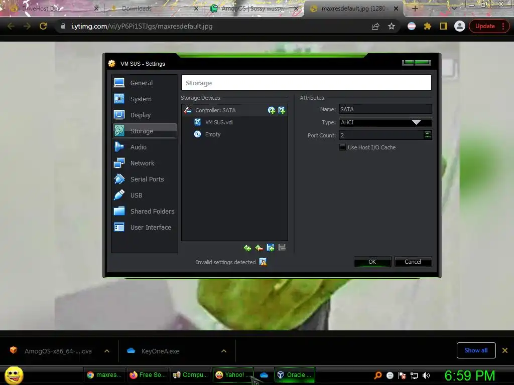Open the General settings category
This screenshot has height=385, width=514.
click(144, 83)
